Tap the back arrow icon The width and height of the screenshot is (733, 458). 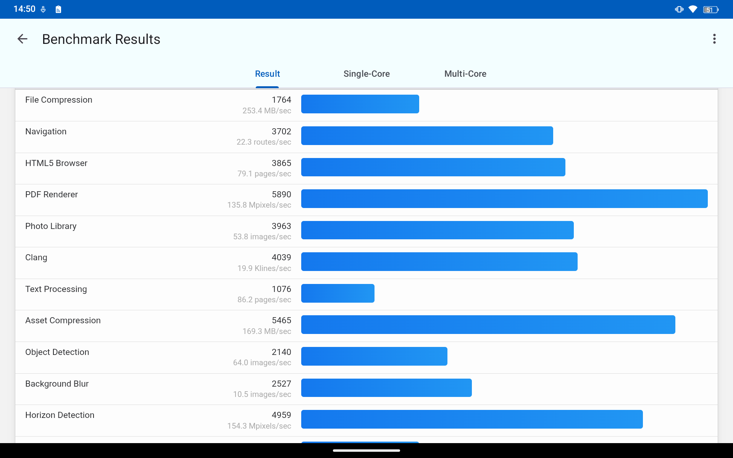tap(23, 39)
